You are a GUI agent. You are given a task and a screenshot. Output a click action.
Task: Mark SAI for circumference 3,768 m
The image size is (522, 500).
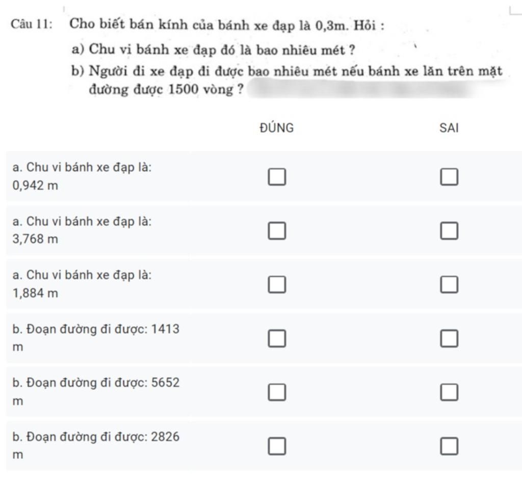click(449, 231)
